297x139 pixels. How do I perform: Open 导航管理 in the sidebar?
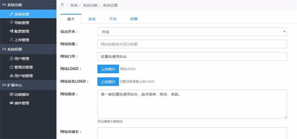click(x=28, y=23)
